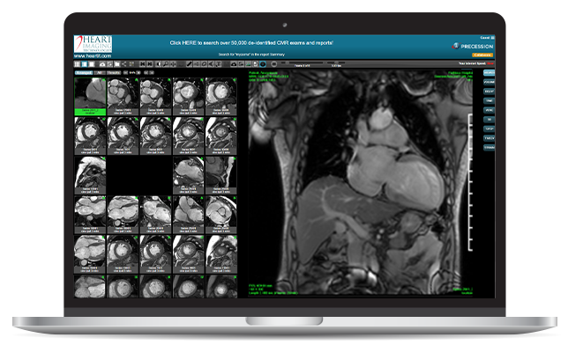Click the Precession logo

(x=473, y=47)
